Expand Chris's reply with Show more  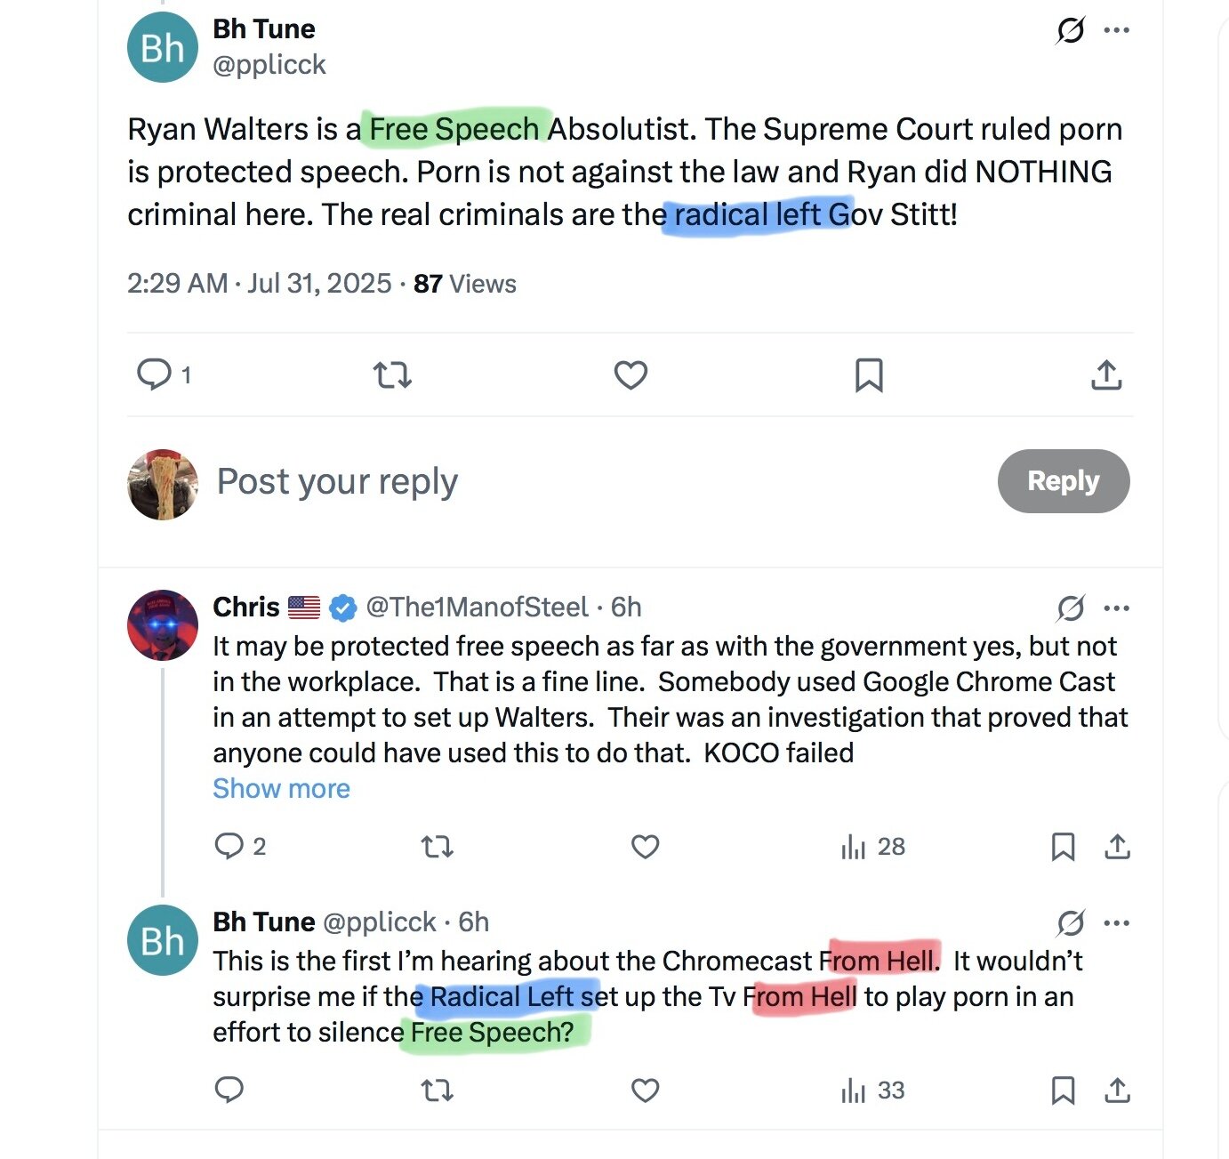pos(281,789)
